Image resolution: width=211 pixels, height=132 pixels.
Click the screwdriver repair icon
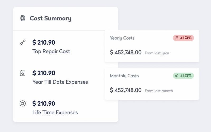click(23, 42)
